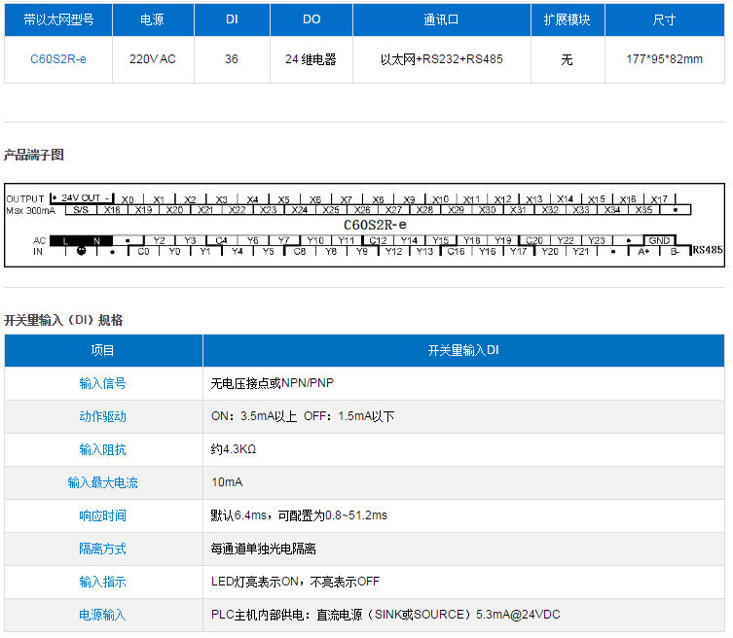733x638 pixels.
Task: Select the 24 继电器 output cell
Action: coord(312,59)
